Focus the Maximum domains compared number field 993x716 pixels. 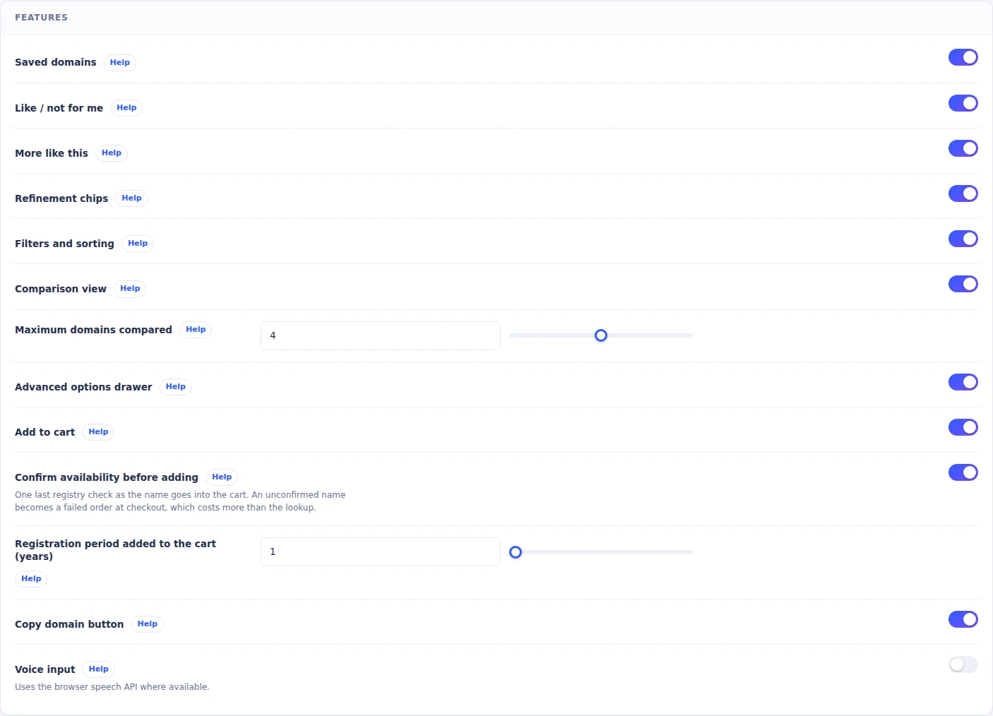(381, 335)
